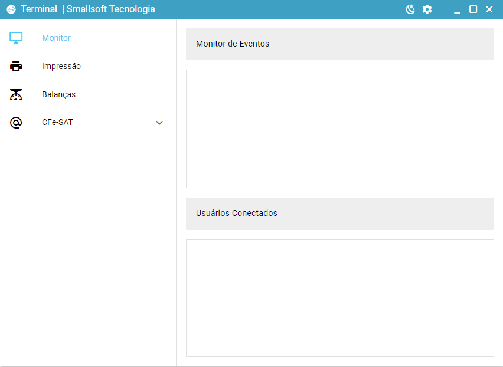Click the CFe-SAT at-sign icon

pyautogui.click(x=16, y=123)
